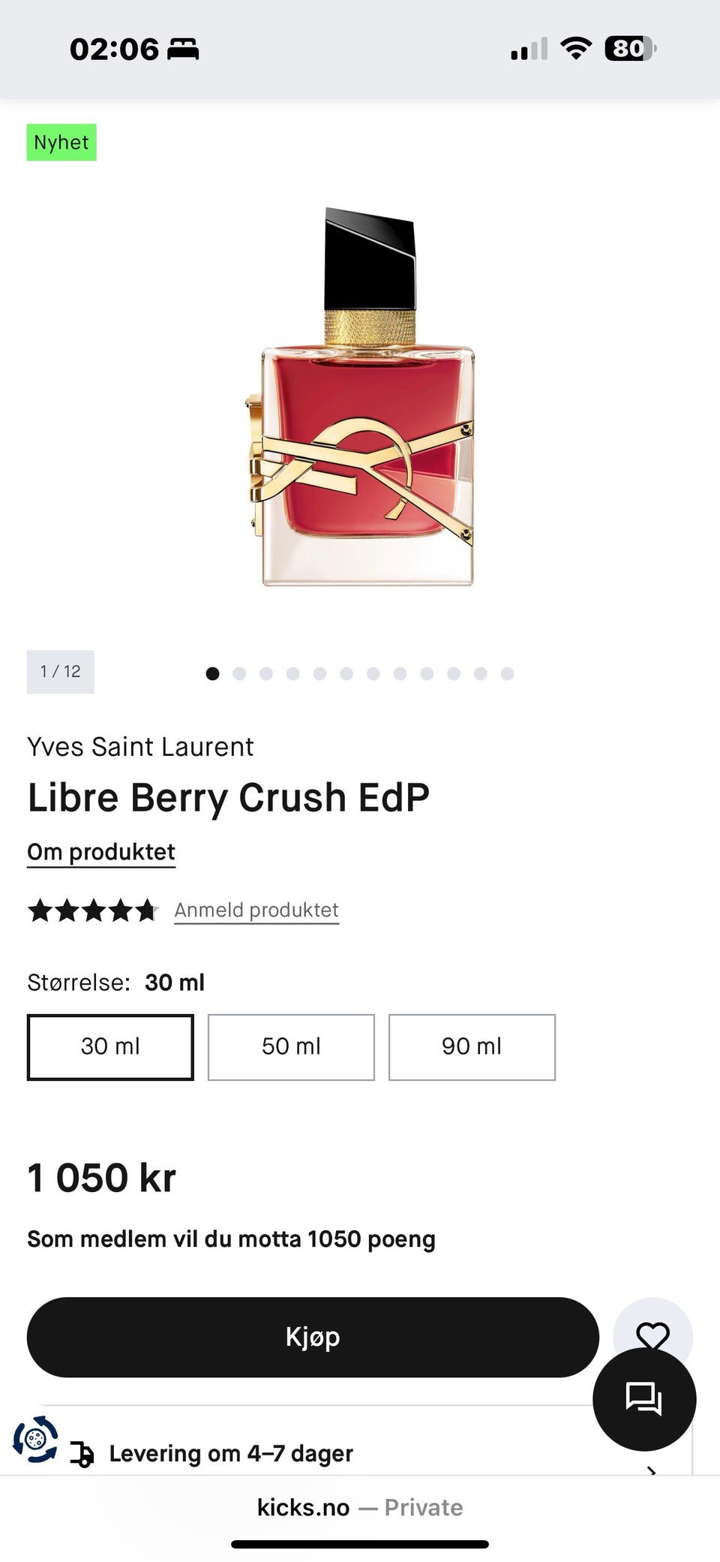This screenshot has width=720, height=1562.
Task: Tap the Wi-Fi status icon
Action: pyautogui.click(x=576, y=49)
